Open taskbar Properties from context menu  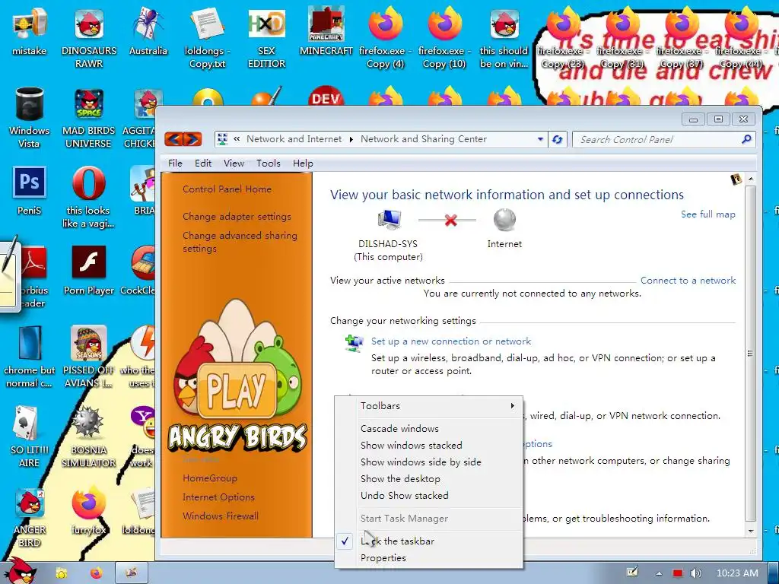point(383,557)
